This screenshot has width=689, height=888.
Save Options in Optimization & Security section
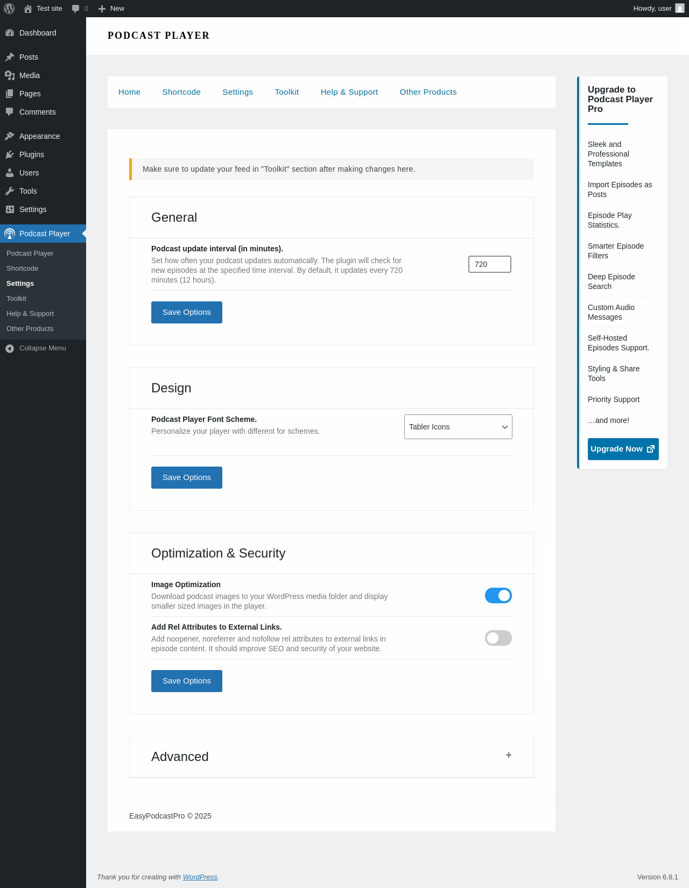[x=187, y=681]
